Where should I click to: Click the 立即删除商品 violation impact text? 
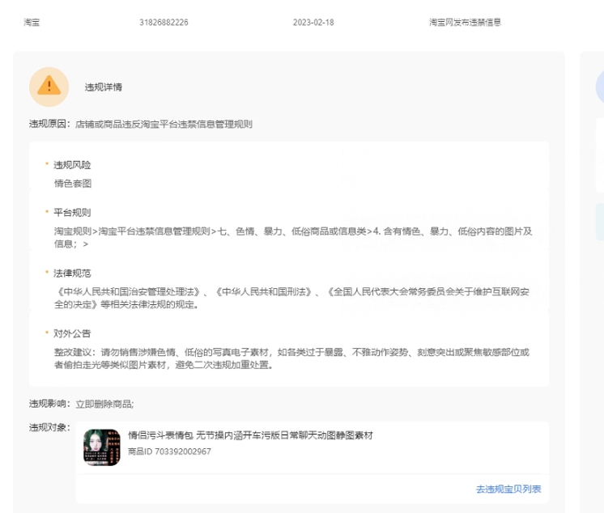click(105, 403)
